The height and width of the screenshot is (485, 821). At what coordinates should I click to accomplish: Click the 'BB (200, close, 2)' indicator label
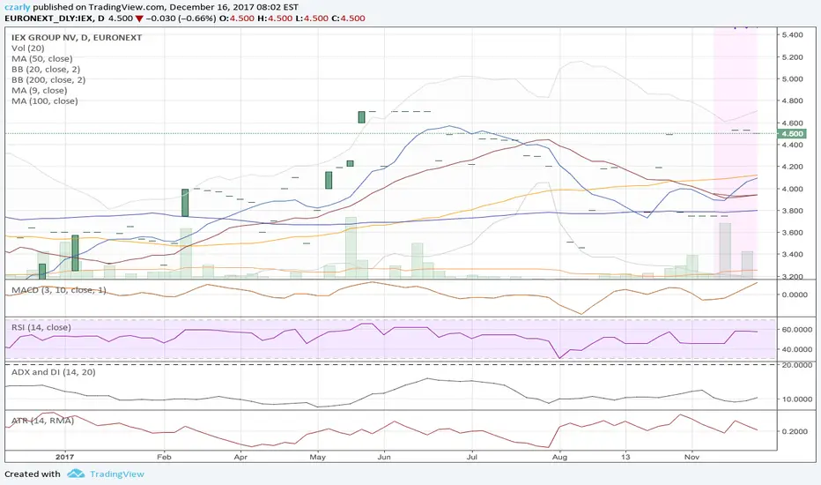click(x=48, y=79)
